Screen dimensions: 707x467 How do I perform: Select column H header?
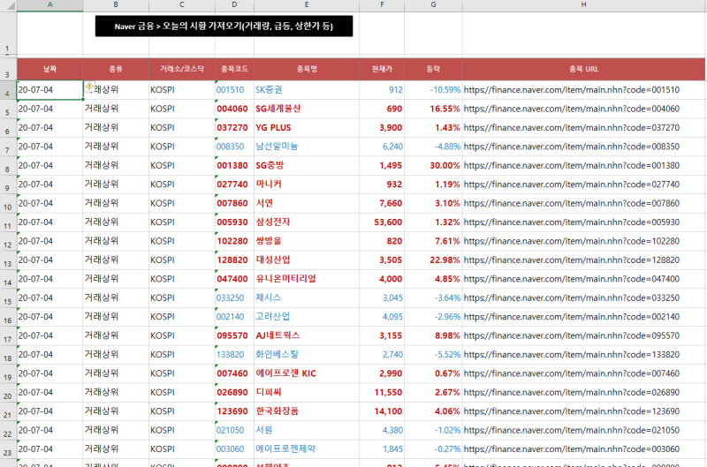[x=583, y=5]
